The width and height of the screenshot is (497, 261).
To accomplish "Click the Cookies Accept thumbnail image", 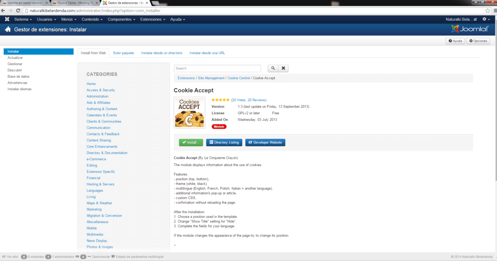I will 190,113.
